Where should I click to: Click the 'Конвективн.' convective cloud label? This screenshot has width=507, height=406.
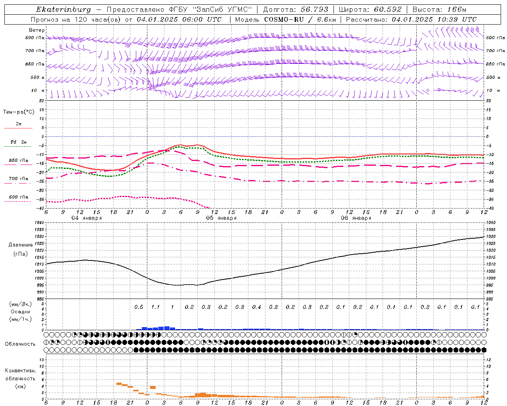(x=20, y=371)
